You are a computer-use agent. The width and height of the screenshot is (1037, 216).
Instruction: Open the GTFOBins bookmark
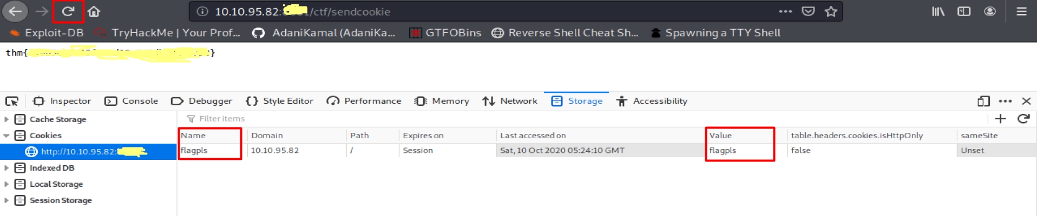click(x=445, y=33)
